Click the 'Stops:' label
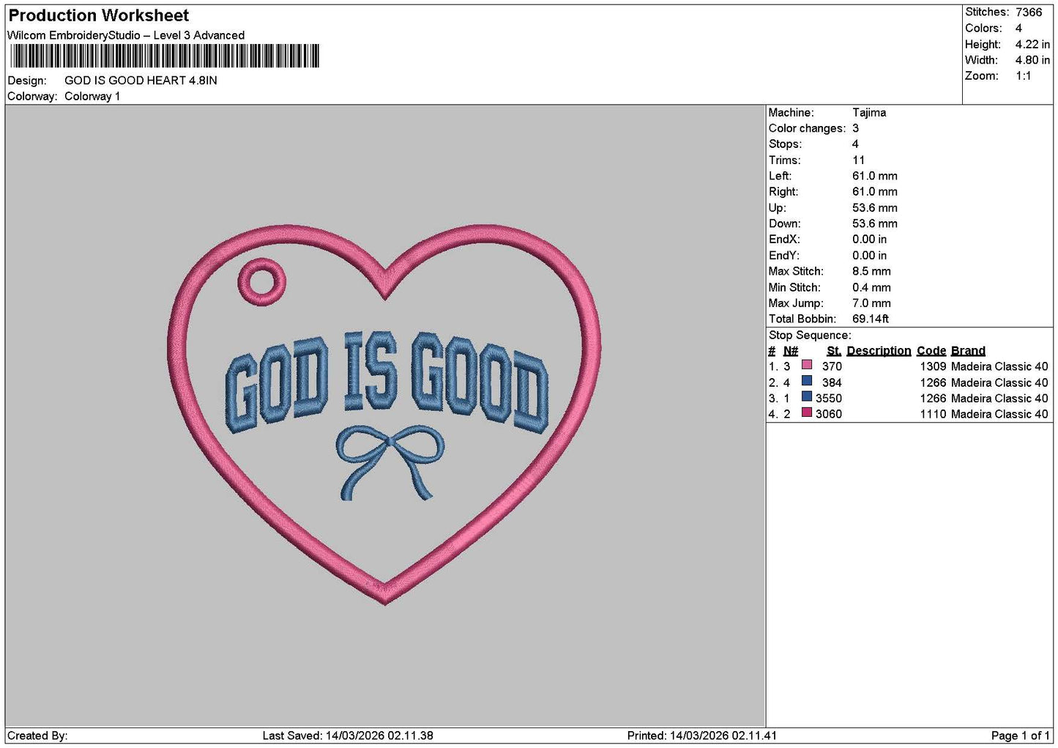 pyautogui.click(x=785, y=144)
